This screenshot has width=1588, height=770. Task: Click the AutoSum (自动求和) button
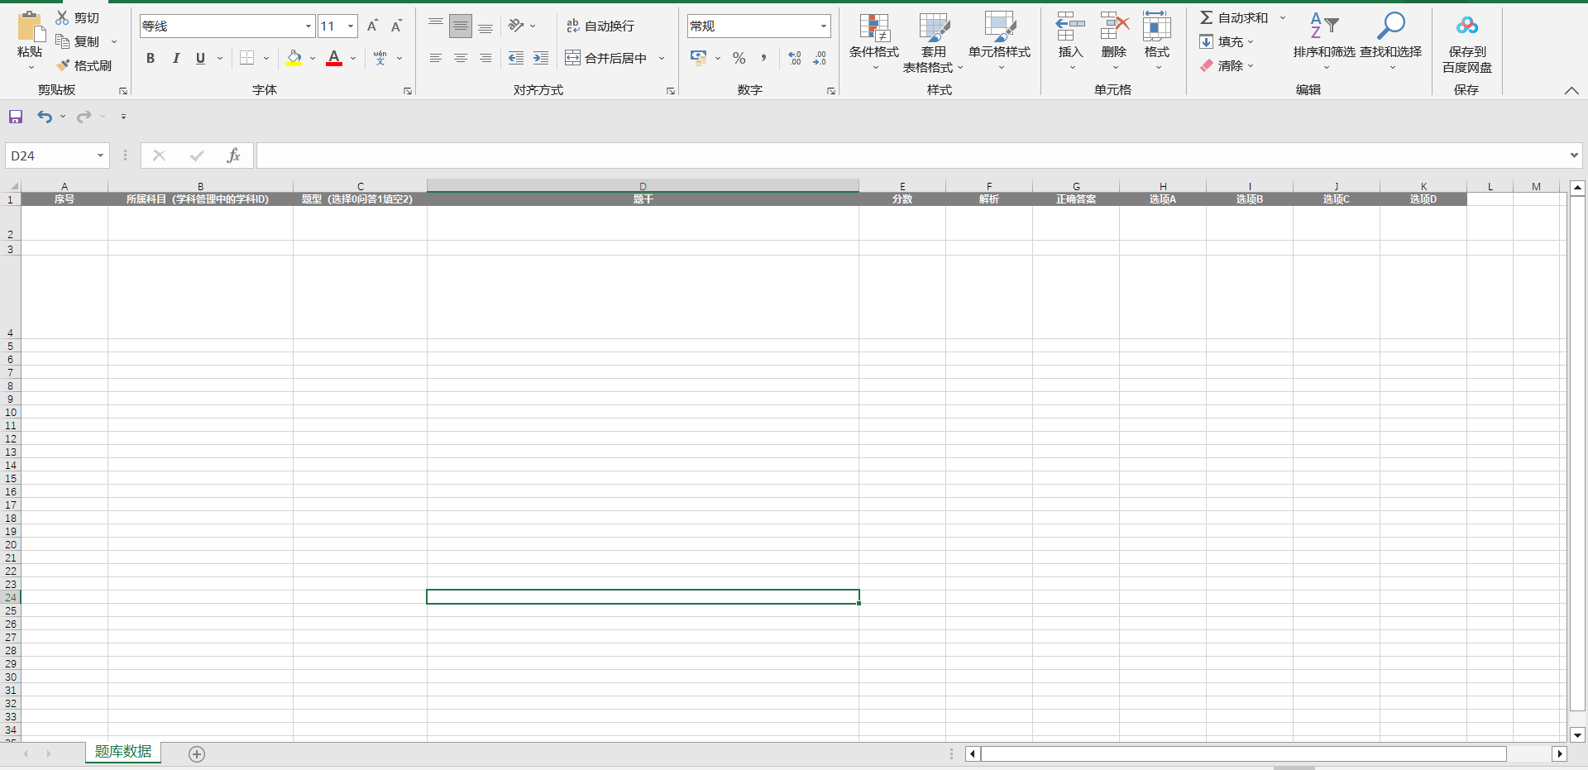[1234, 17]
